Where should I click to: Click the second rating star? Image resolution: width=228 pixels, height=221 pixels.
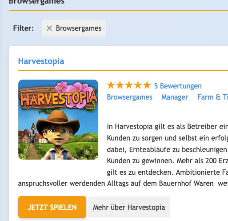120,85
